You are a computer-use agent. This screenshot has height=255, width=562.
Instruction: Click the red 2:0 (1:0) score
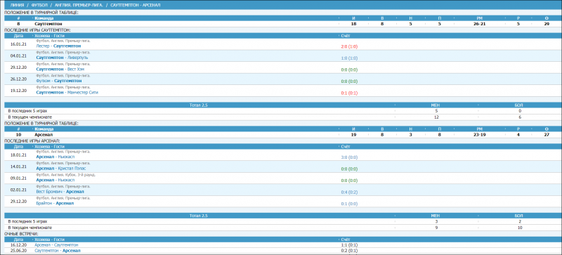coord(349,46)
